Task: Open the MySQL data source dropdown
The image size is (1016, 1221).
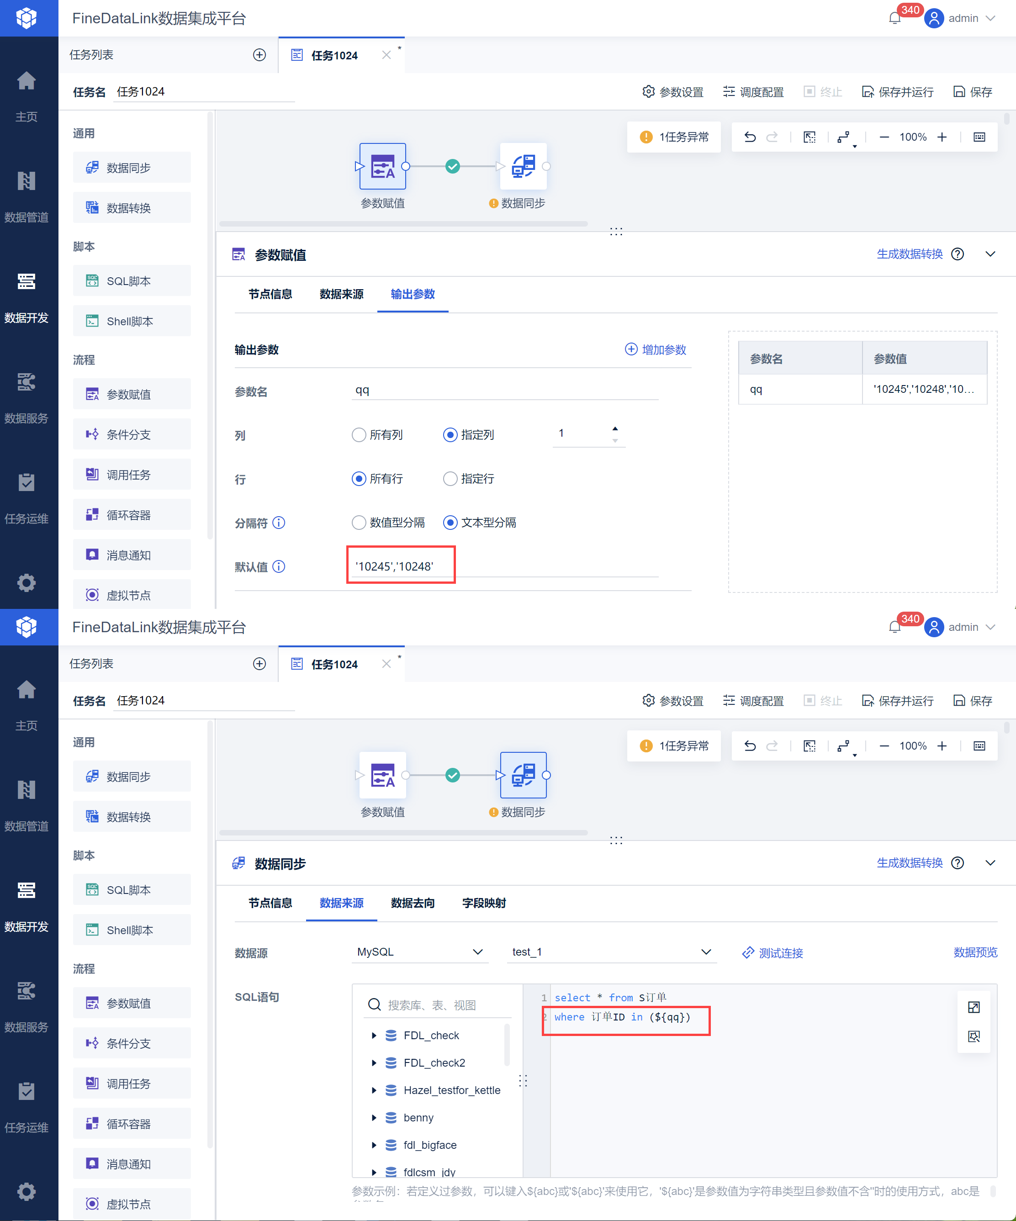Action: [420, 952]
